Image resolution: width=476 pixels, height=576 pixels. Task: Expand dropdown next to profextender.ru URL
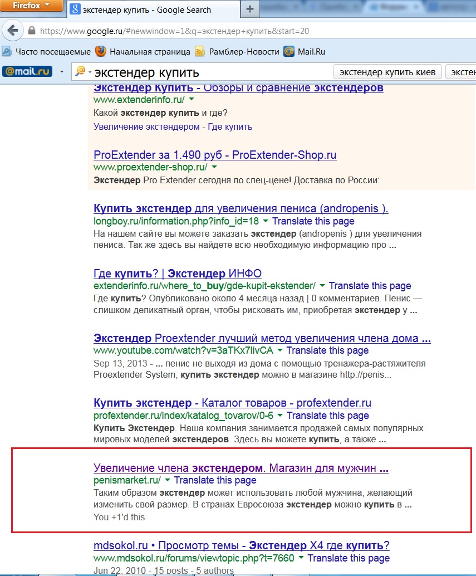[280, 415]
